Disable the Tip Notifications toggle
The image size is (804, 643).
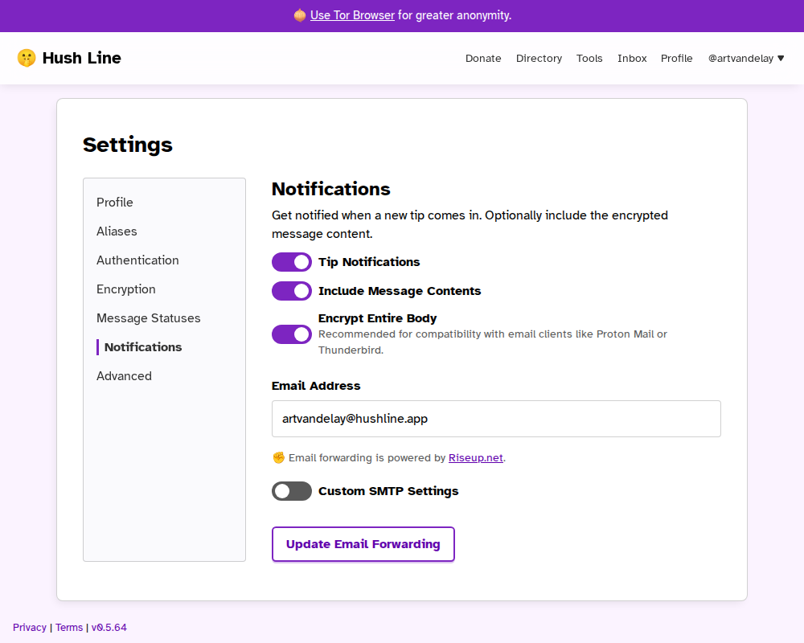pos(291,262)
